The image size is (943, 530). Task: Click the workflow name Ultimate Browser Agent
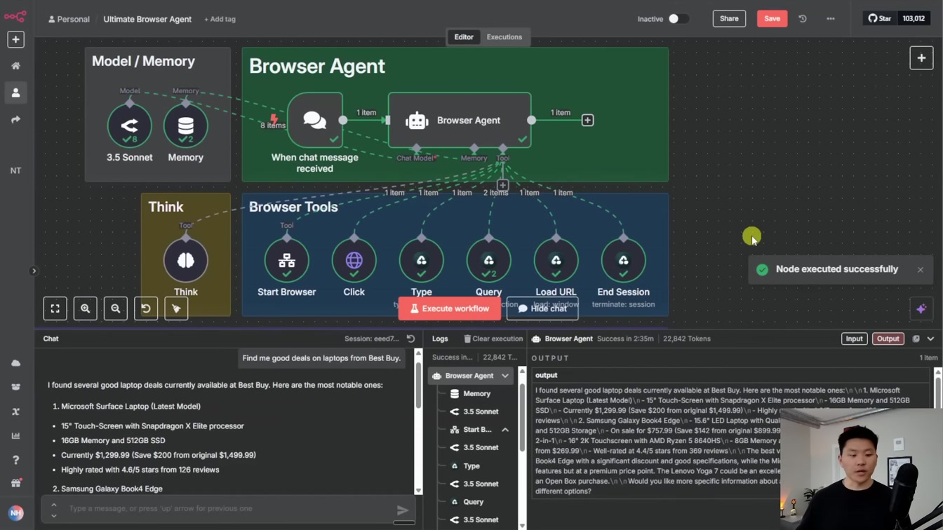coord(147,19)
